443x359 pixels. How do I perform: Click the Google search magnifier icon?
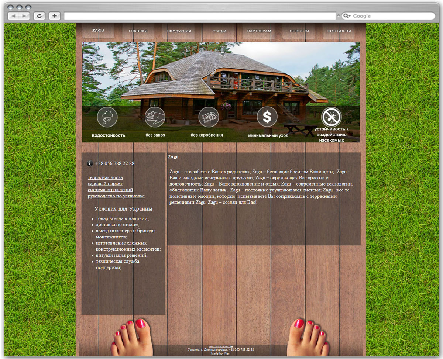tap(347, 16)
